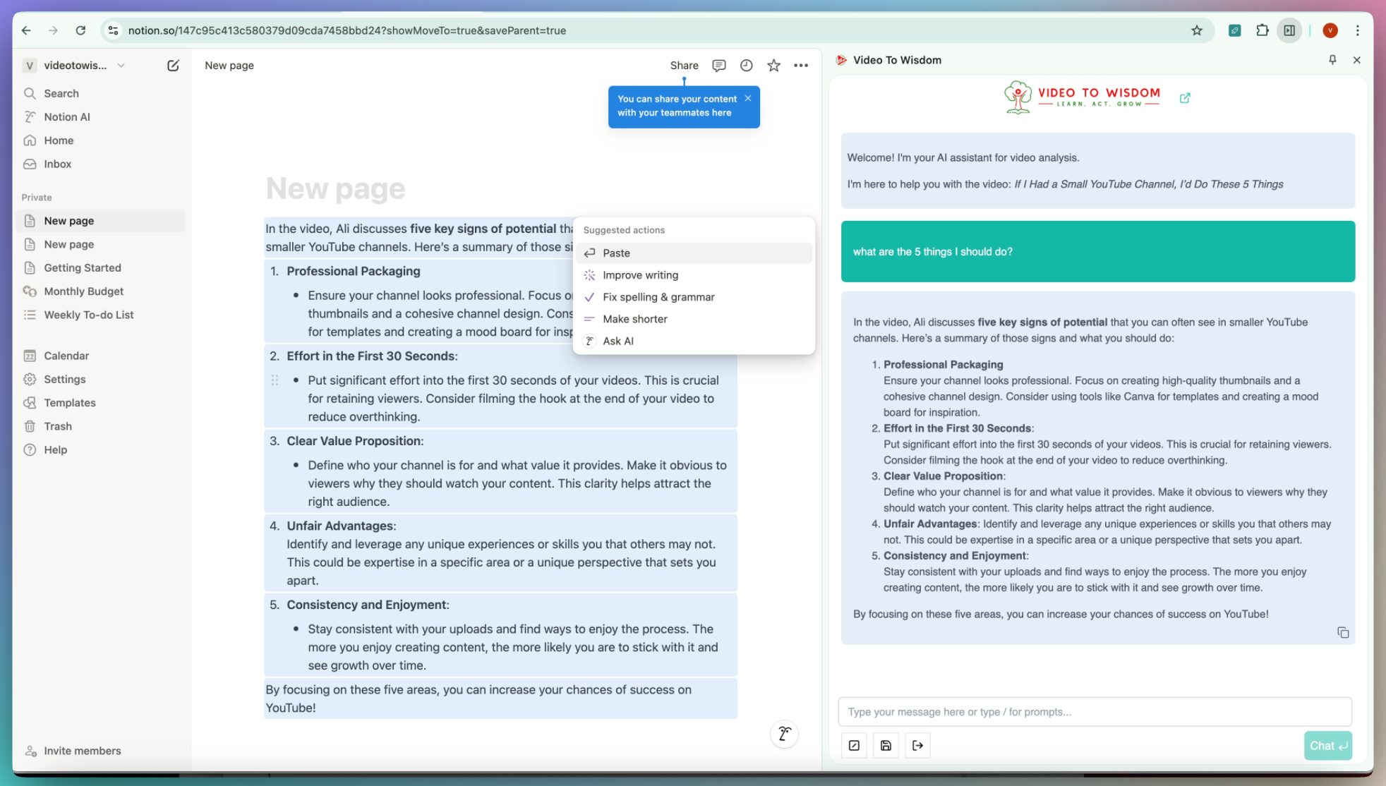Click the New page title heading
Screen dimensions: 1386x786
point(335,189)
